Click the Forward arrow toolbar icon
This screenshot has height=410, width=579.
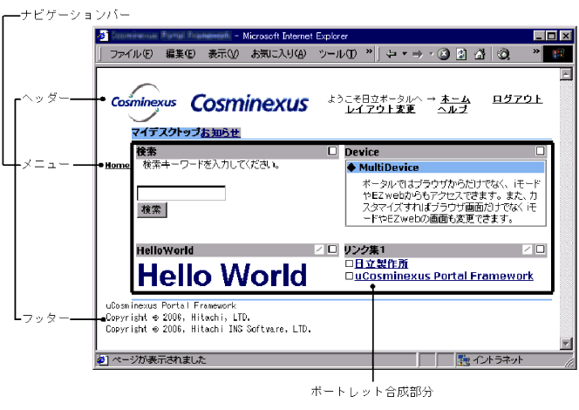[418, 54]
